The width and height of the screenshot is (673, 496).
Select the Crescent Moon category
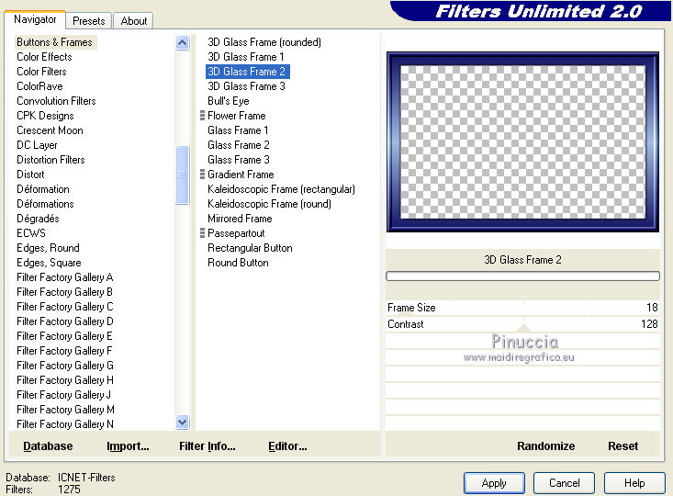point(50,130)
